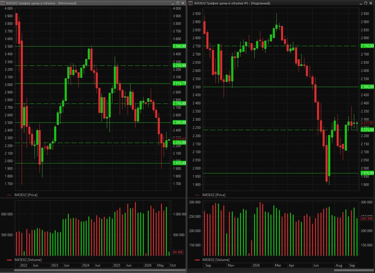Viewport: 375px width, 273px height.
Task: Click the 2022 label on the monthly time axis
Action: pos(23,265)
